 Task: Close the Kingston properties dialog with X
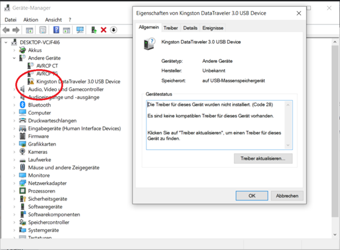pos(299,13)
